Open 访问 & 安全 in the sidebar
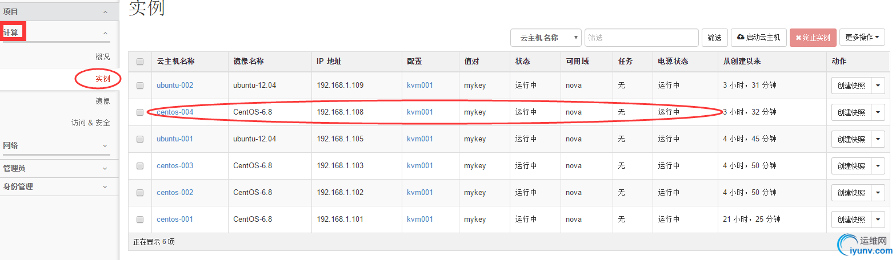Image resolution: width=896 pixels, height=260 pixels. 91,123
